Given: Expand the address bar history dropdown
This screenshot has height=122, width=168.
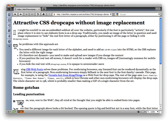Looking at the screenshot, I should (111, 14).
